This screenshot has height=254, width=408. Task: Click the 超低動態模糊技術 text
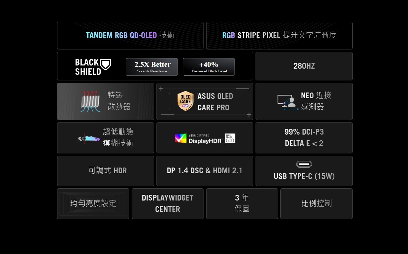(118, 137)
